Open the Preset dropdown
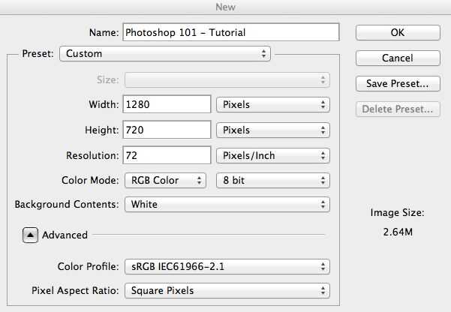The height and width of the screenshot is (312, 451). coord(166,54)
